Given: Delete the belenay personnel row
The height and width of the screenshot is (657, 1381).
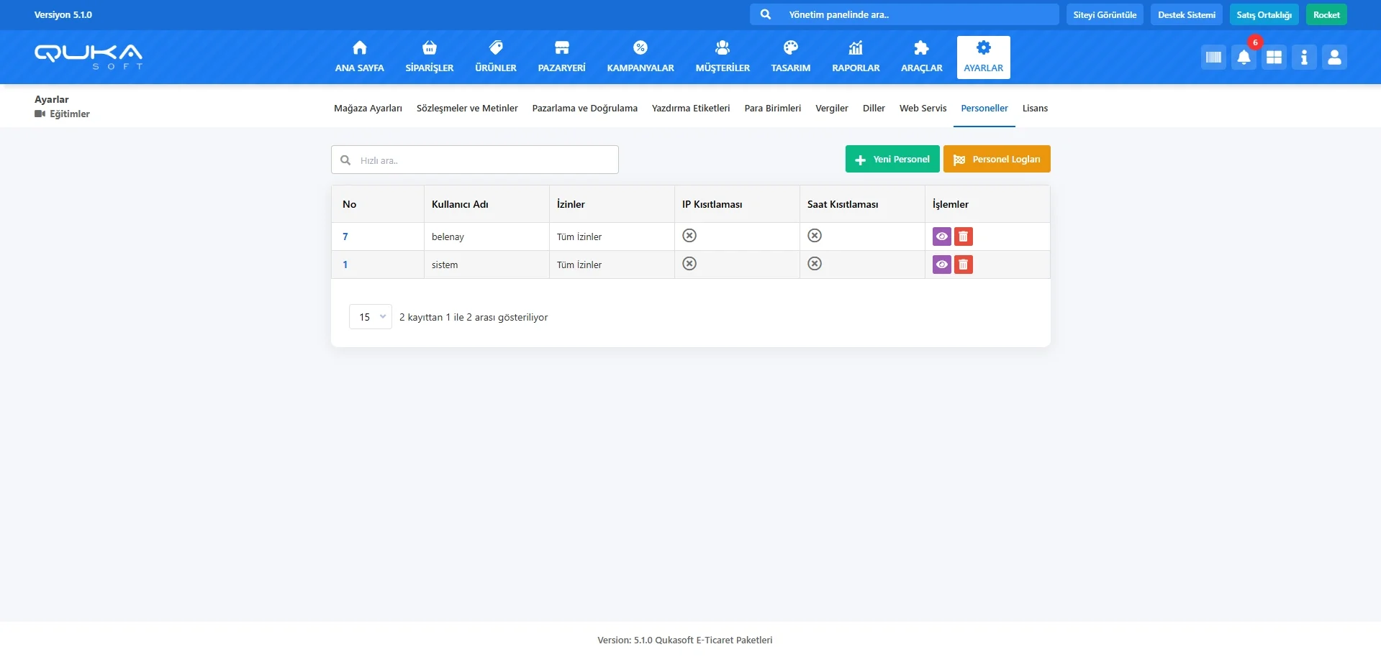Looking at the screenshot, I should coord(963,236).
